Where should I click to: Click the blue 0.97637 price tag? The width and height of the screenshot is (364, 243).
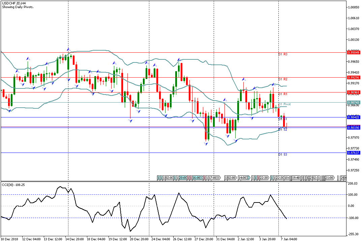(x=354, y=153)
